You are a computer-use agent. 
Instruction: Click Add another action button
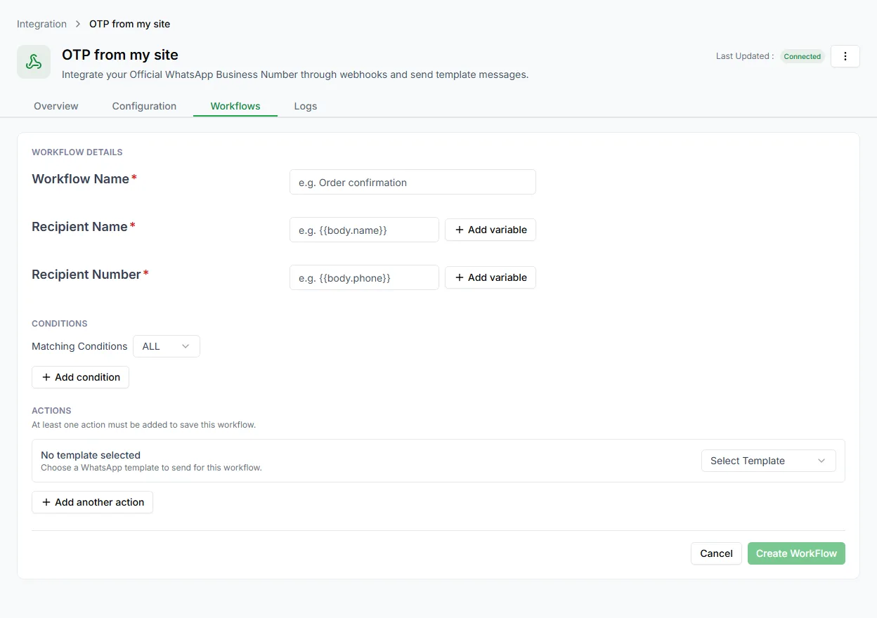pos(92,502)
